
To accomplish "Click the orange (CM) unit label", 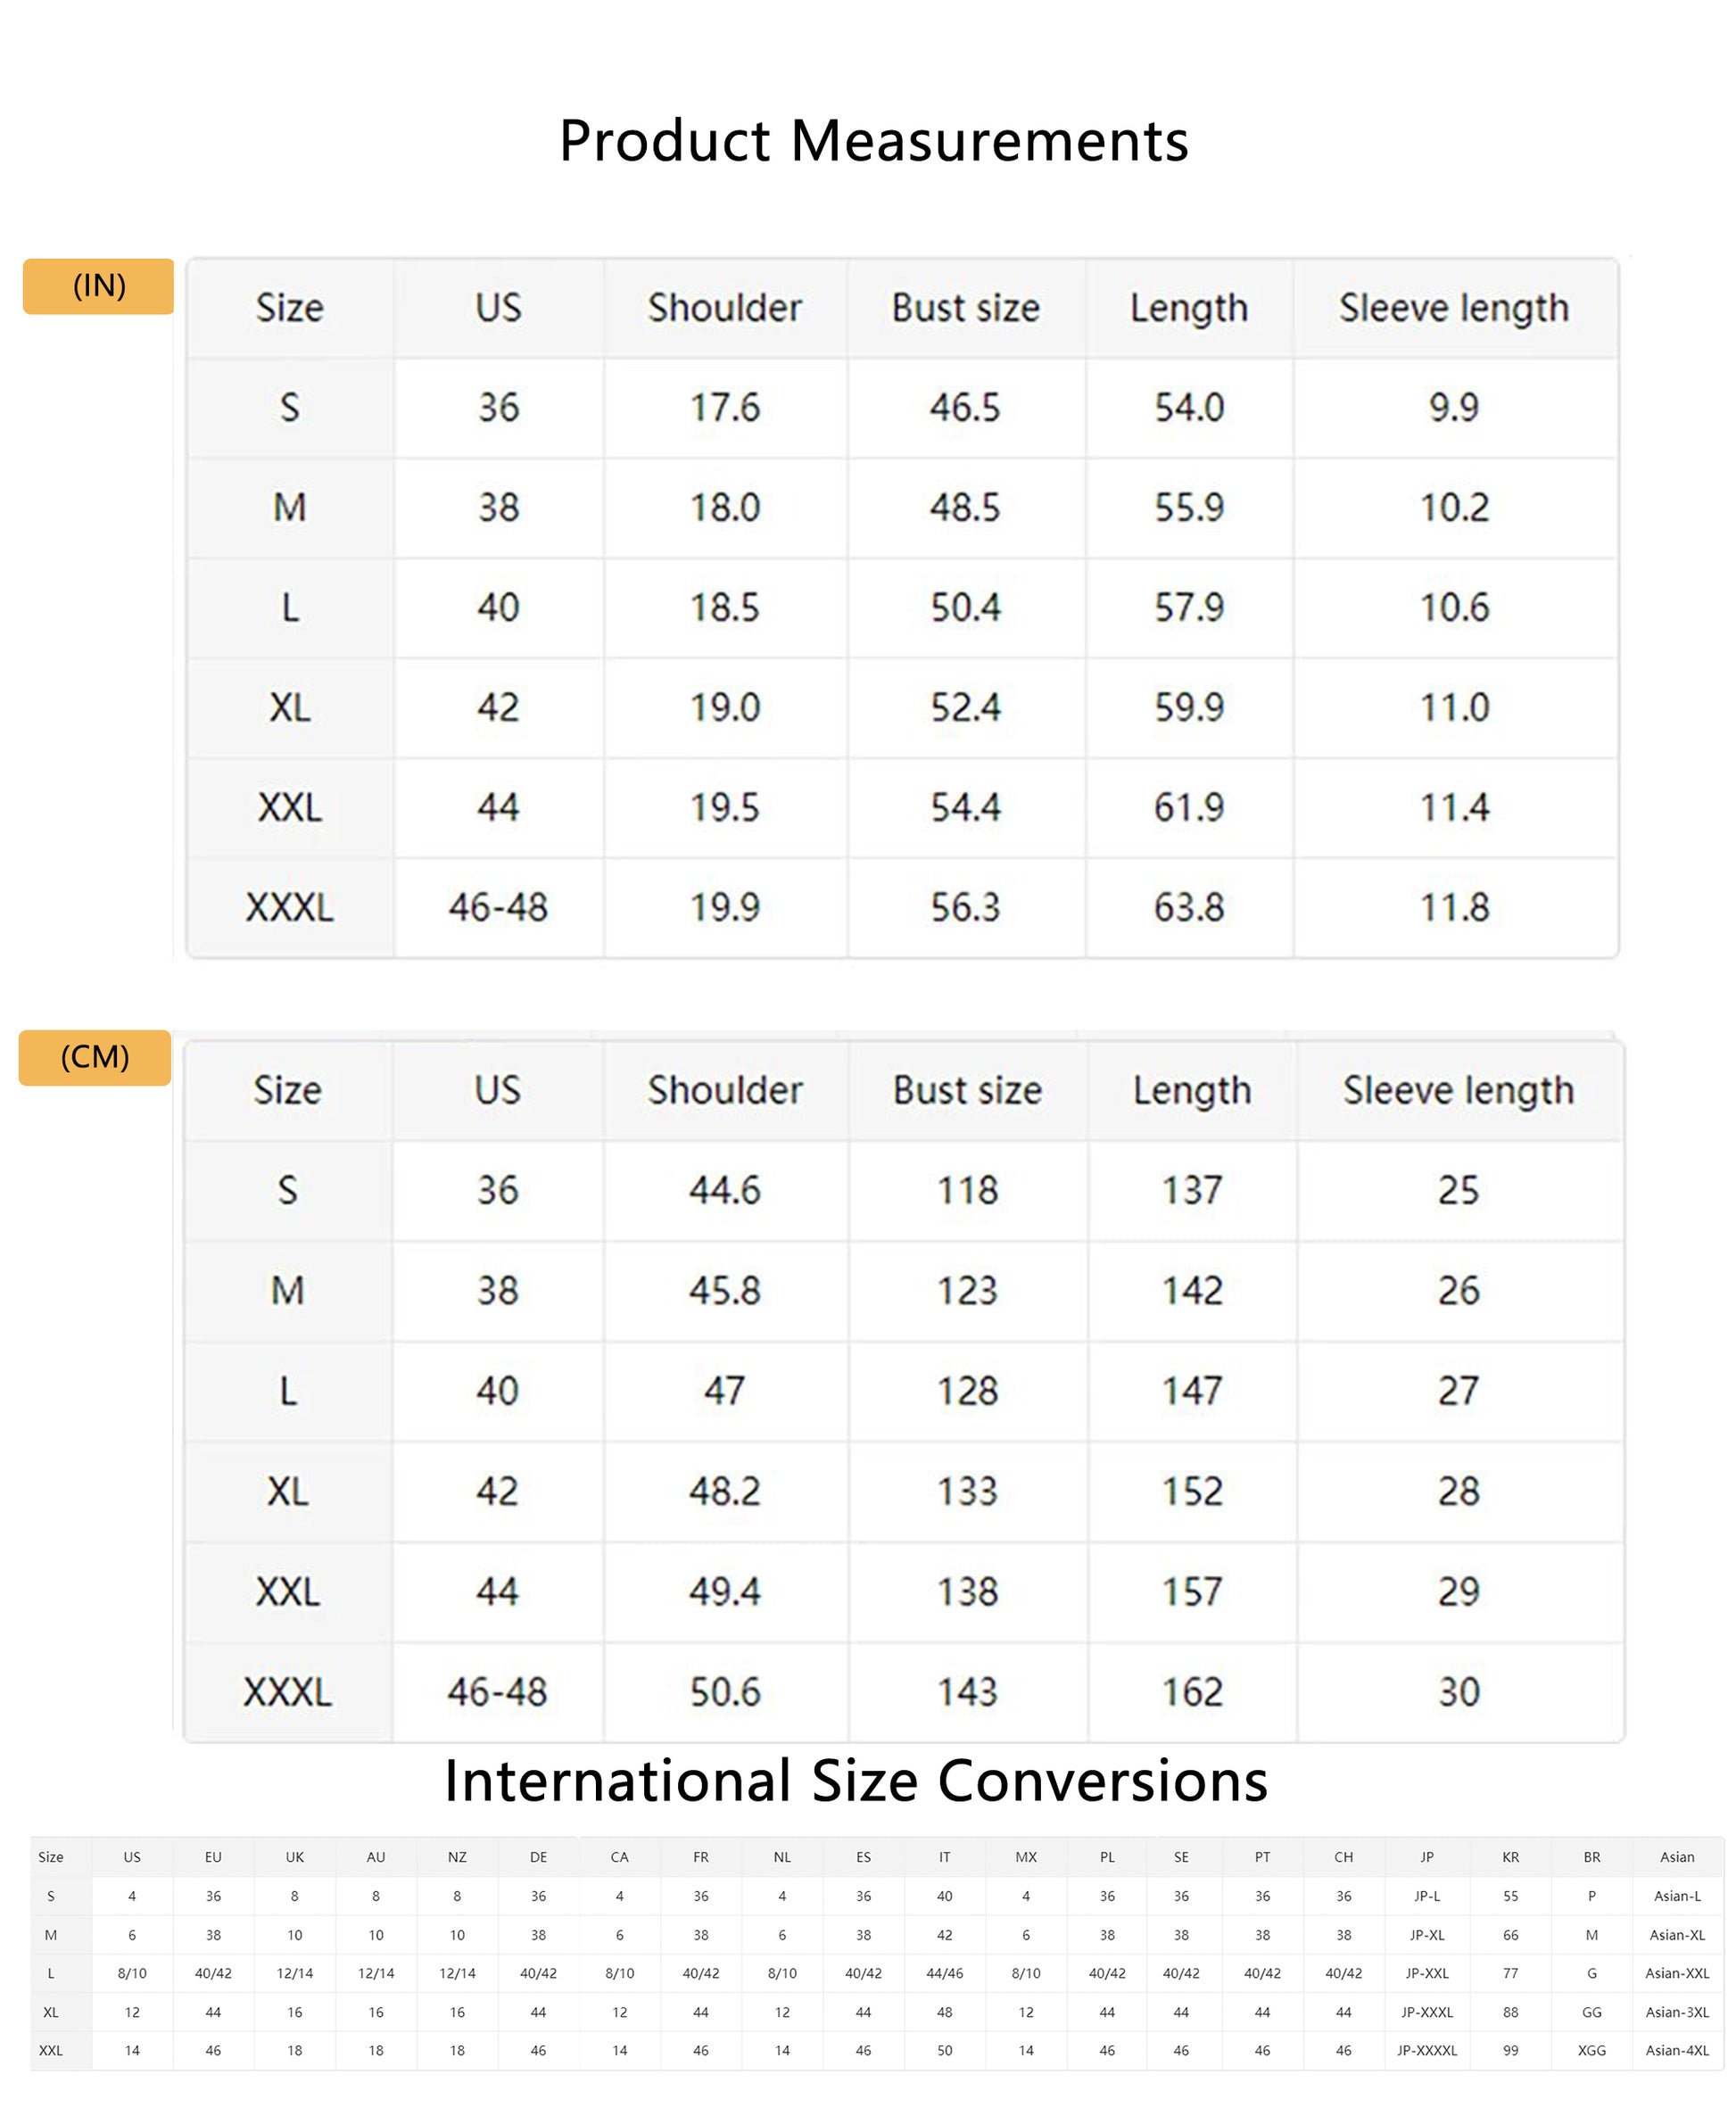I will tap(95, 1057).
